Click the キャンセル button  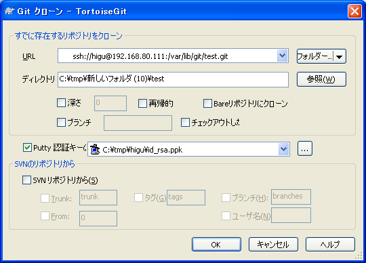(273, 244)
